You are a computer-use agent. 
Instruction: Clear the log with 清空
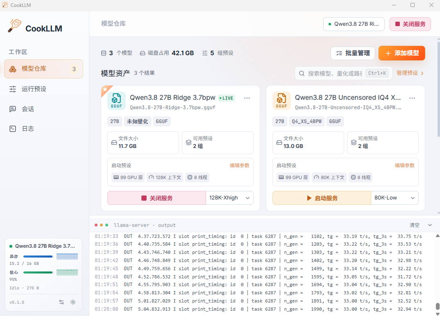pos(415,225)
